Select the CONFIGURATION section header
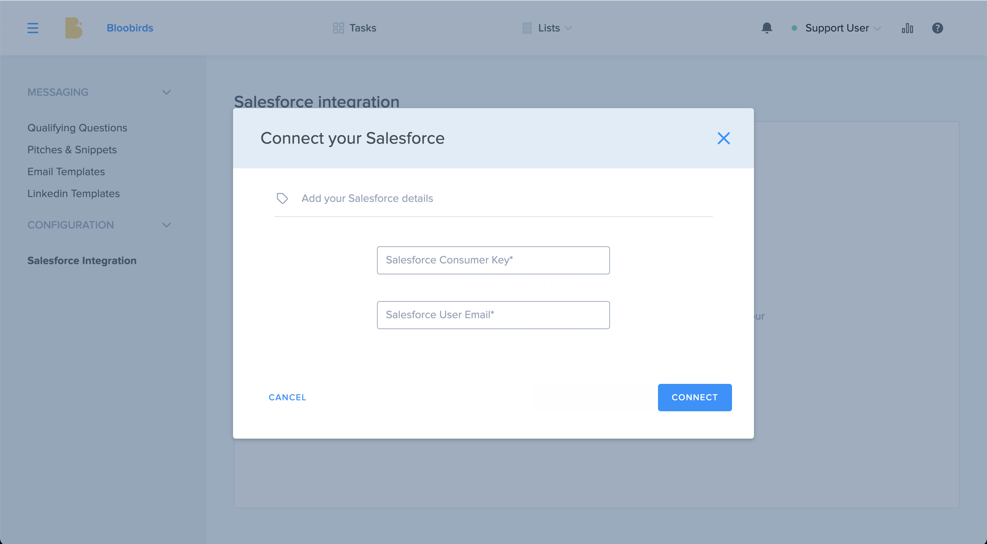Screen dimensions: 987x544 click(x=71, y=225)
